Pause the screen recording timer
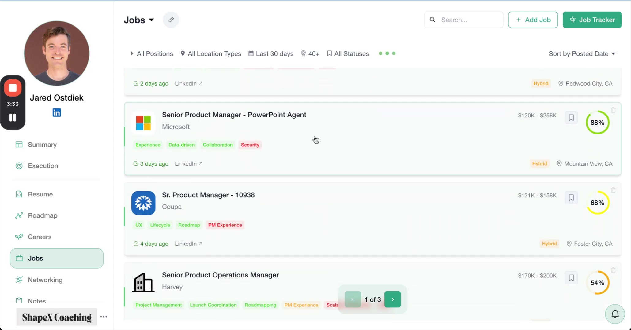Screen dimensions: 631x330 point(13,118)
